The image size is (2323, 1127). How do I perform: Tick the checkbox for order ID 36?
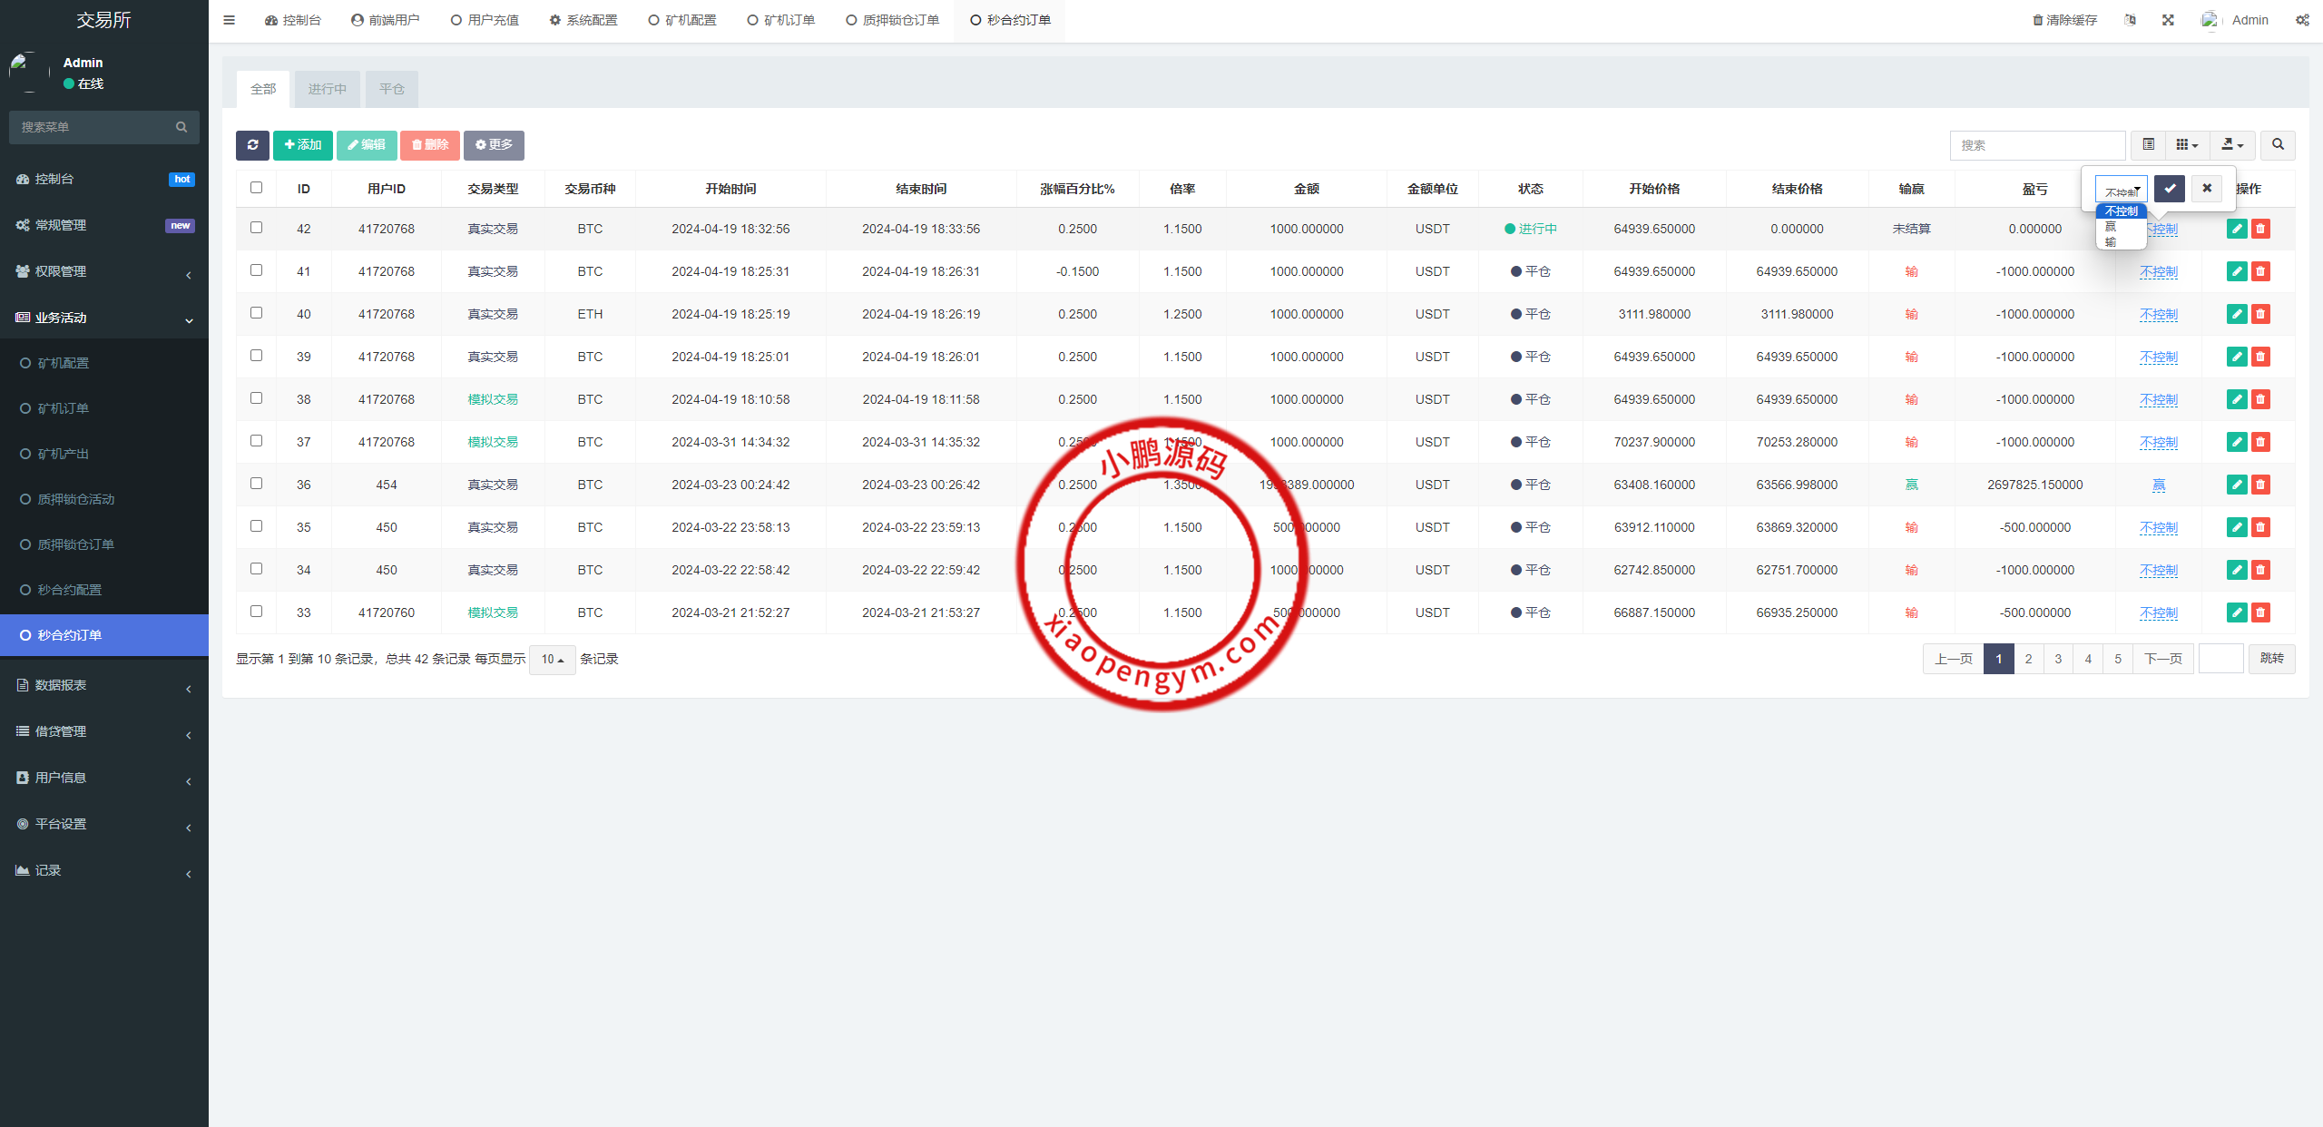coord(256,484)
